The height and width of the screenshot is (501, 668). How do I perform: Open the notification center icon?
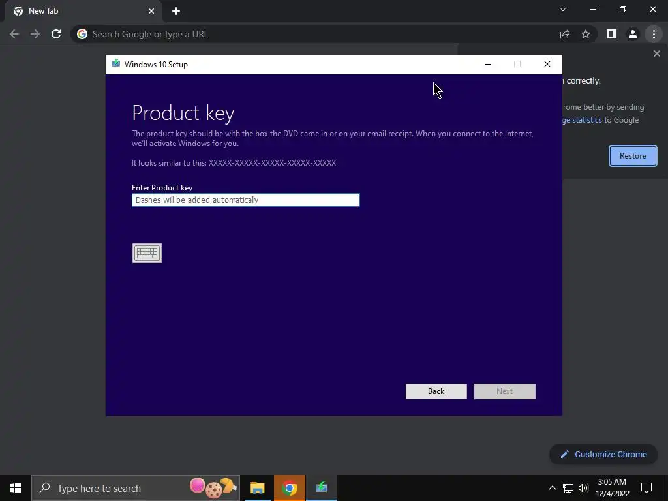[x=646, y=488]
